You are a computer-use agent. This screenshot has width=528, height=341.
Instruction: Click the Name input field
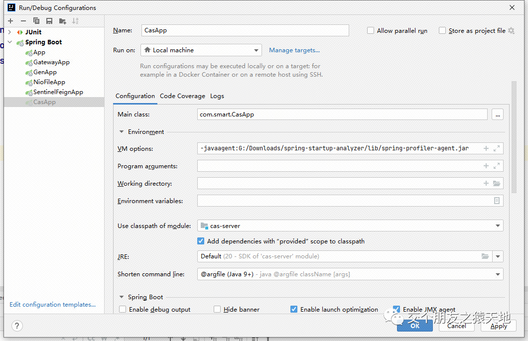[x=245, y=30]
